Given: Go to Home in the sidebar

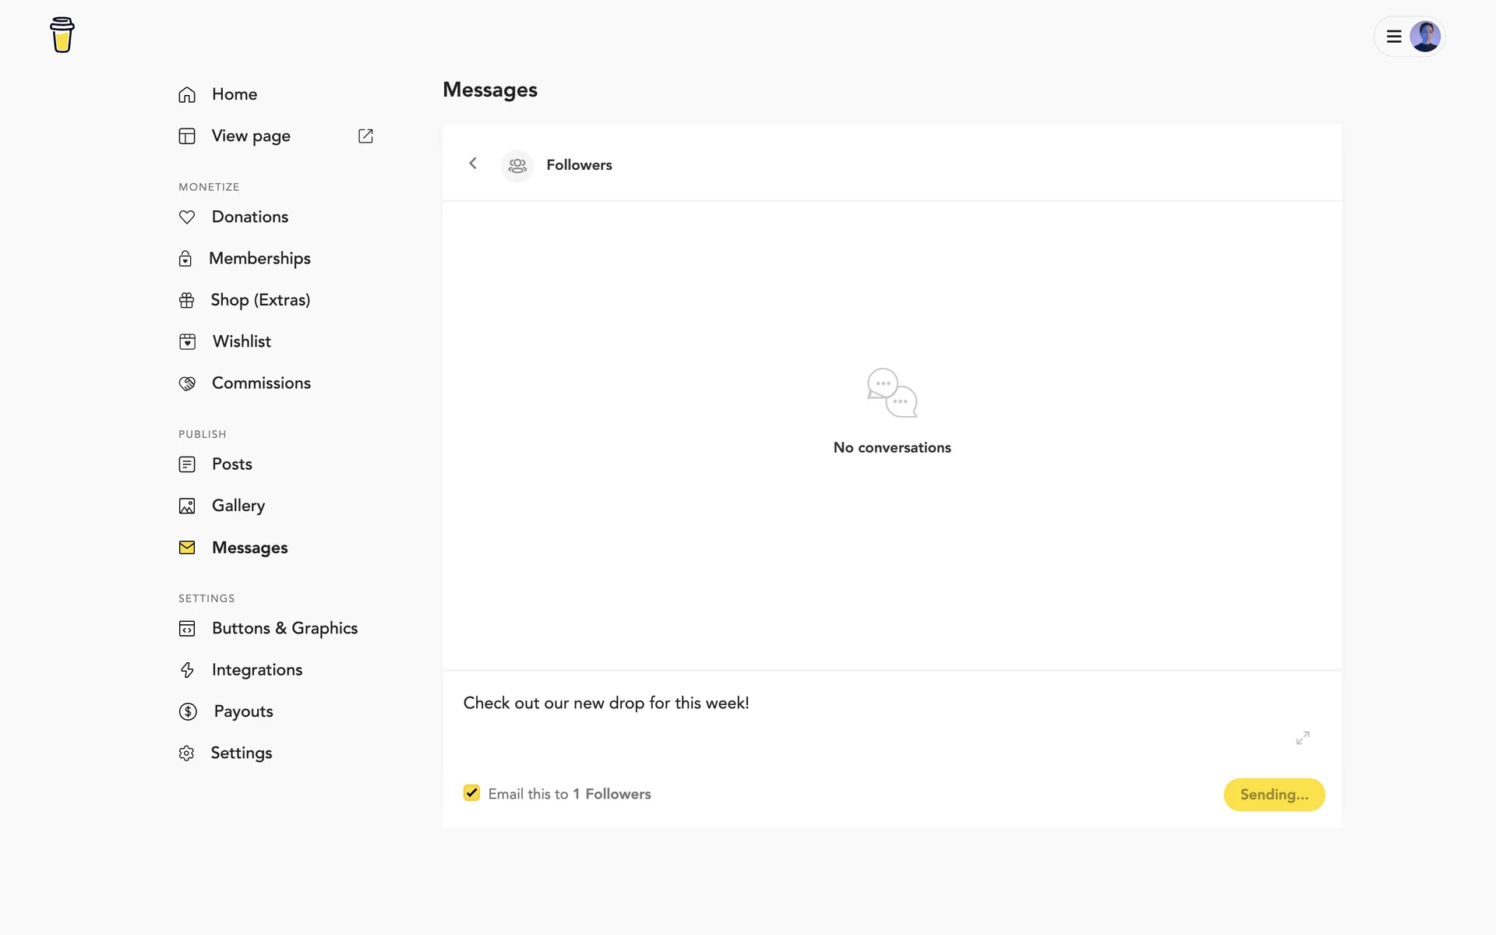Looking at the screenshot, I should click(x=235, y=94).
